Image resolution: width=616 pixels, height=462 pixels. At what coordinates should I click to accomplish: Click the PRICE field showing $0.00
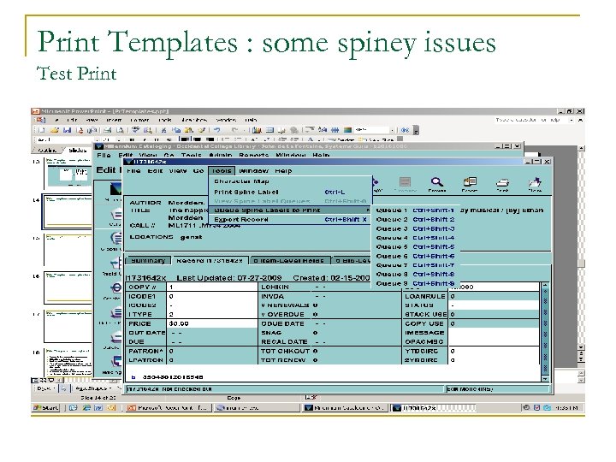coord(212,323)
